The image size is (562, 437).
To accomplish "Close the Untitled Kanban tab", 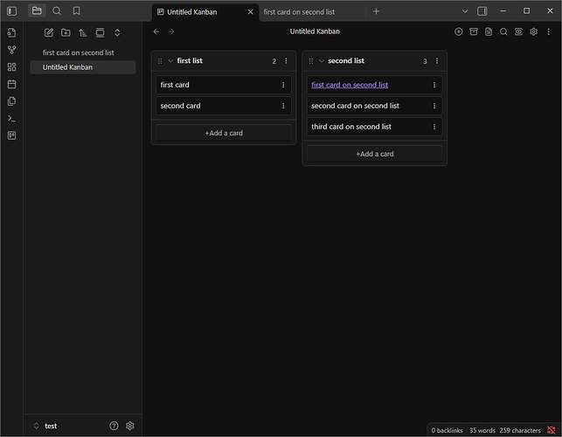I will pos(251,12).
